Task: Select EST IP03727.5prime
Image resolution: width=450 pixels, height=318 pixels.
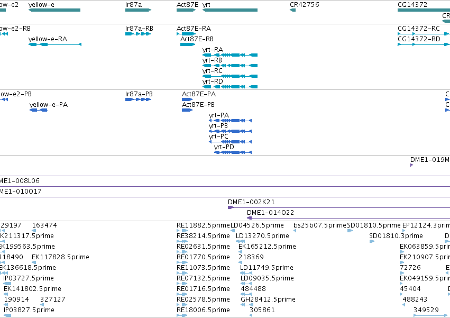Action: coord(29,278)
